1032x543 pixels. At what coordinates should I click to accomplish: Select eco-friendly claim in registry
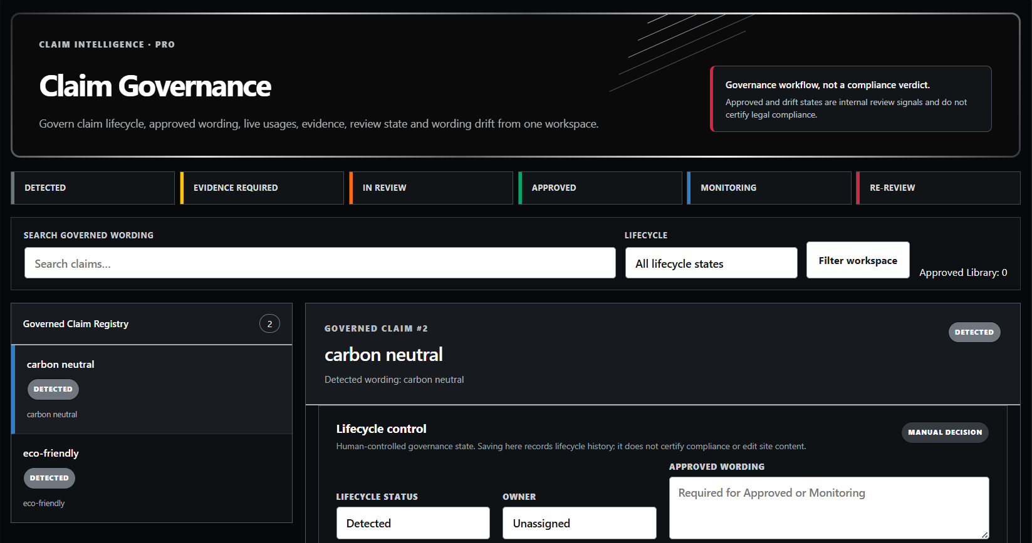point(152,478)
